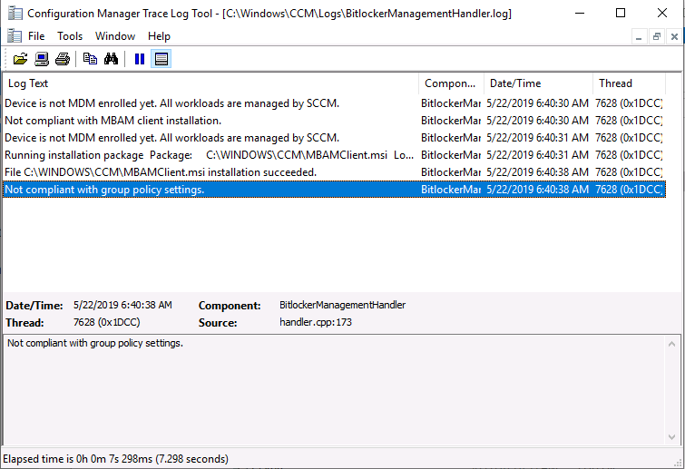Click the Copy to clipboard toolbar icon
This screenshot has width=685, height=469.
click(90, 59)
